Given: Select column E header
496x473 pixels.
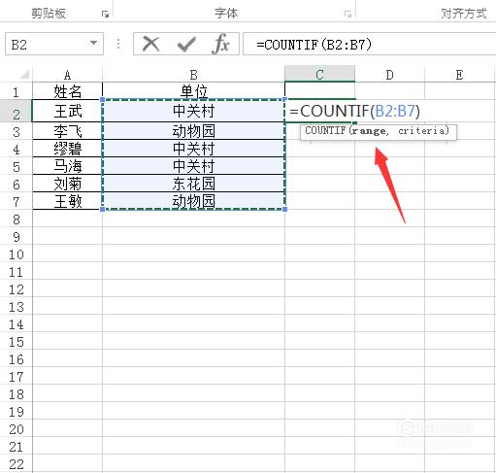Looking at the screenshot, I should coord(459,75).
